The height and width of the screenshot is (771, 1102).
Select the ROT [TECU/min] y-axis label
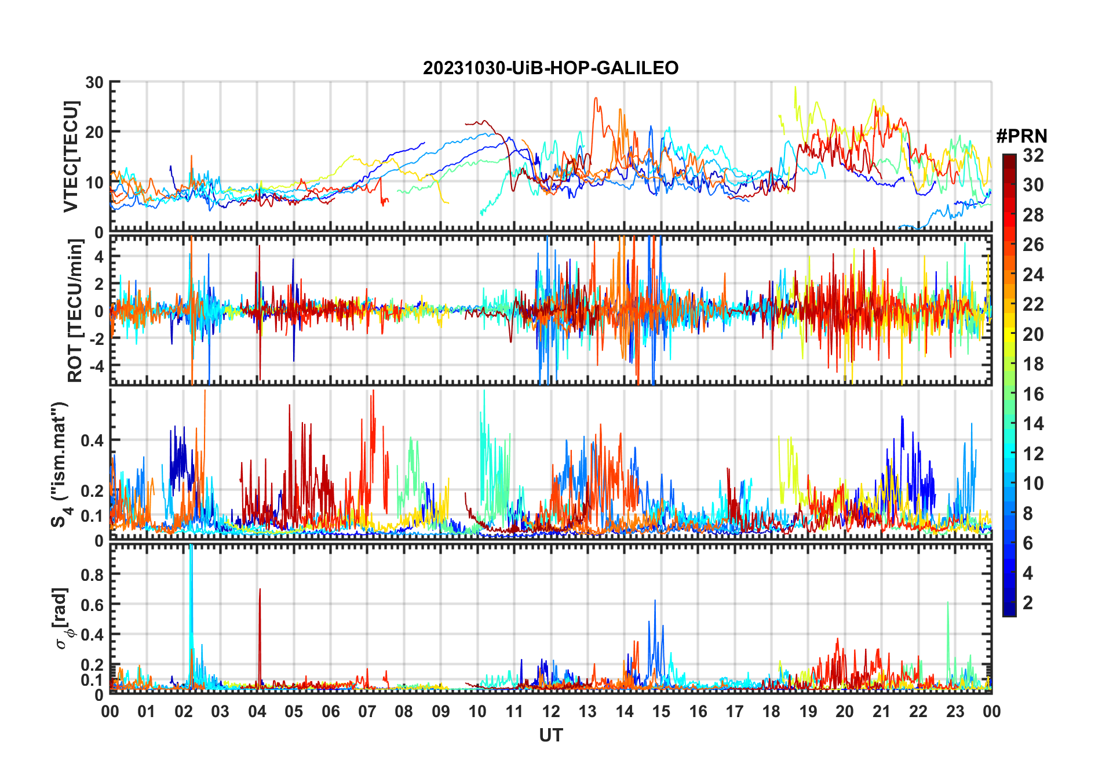75,311
